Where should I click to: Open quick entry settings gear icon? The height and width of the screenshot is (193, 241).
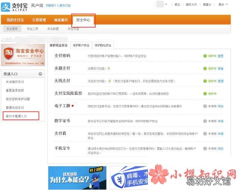[x=40, y=74]
